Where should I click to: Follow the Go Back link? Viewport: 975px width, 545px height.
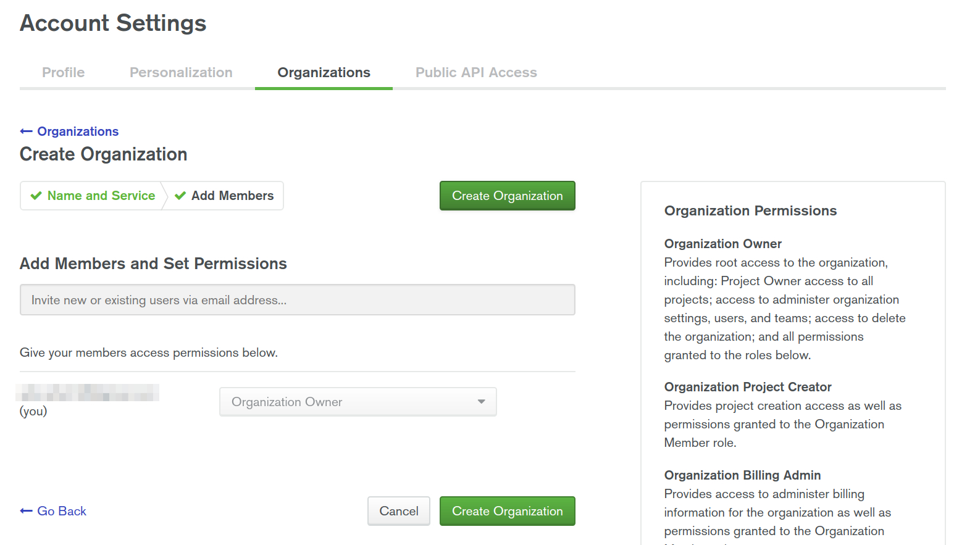coord(62,511)
